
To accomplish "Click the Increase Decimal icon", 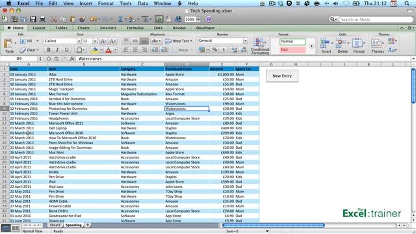I will [x=234, y=50].
